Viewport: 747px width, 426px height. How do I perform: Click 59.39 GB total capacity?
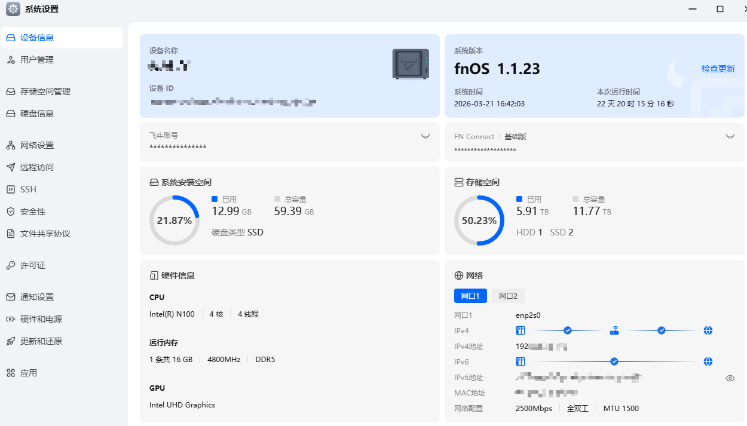pos(294,211)
